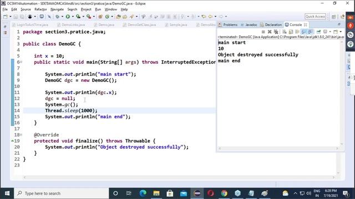This screenshot has width=355, height=199.
Task: Collapse the fold marker at line 18
Action: [x=21, y=135]
